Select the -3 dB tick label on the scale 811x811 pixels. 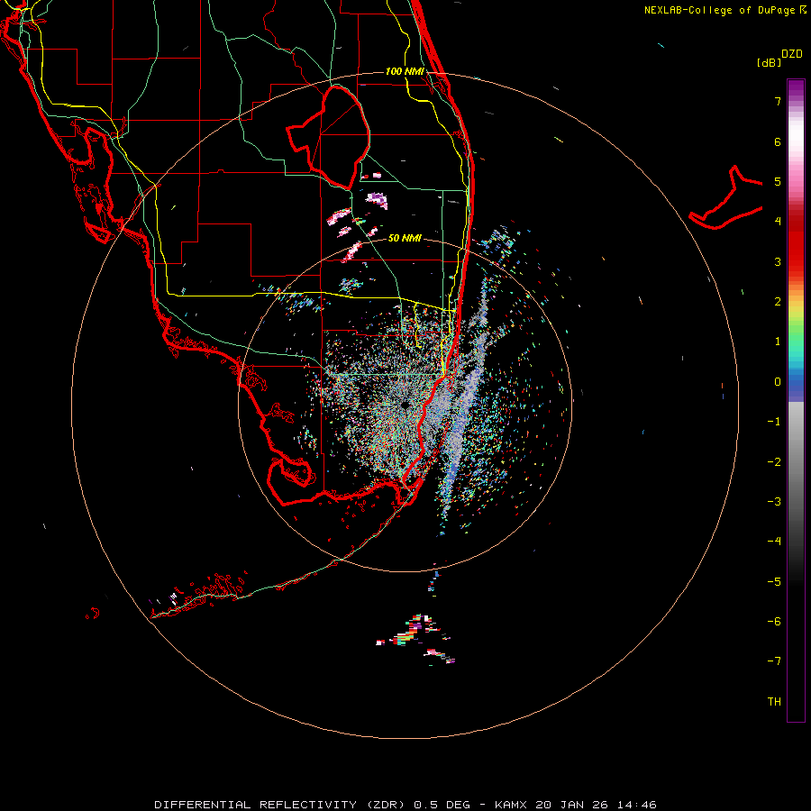[x=774, y=502]
